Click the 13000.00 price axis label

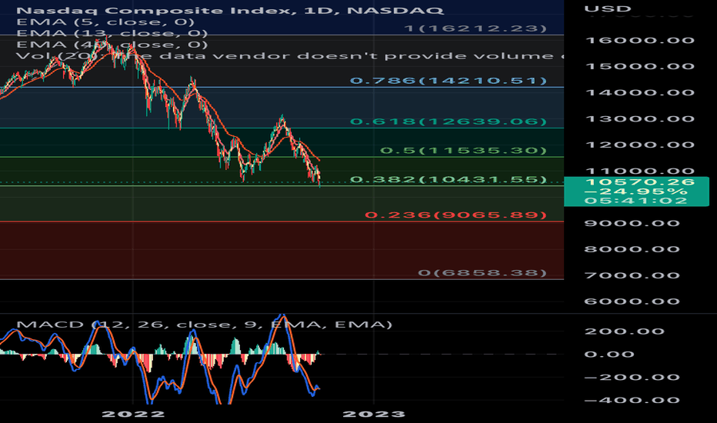click(x=640, y=119)
